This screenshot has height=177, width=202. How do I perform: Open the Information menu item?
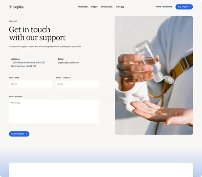tap(107, 7)
